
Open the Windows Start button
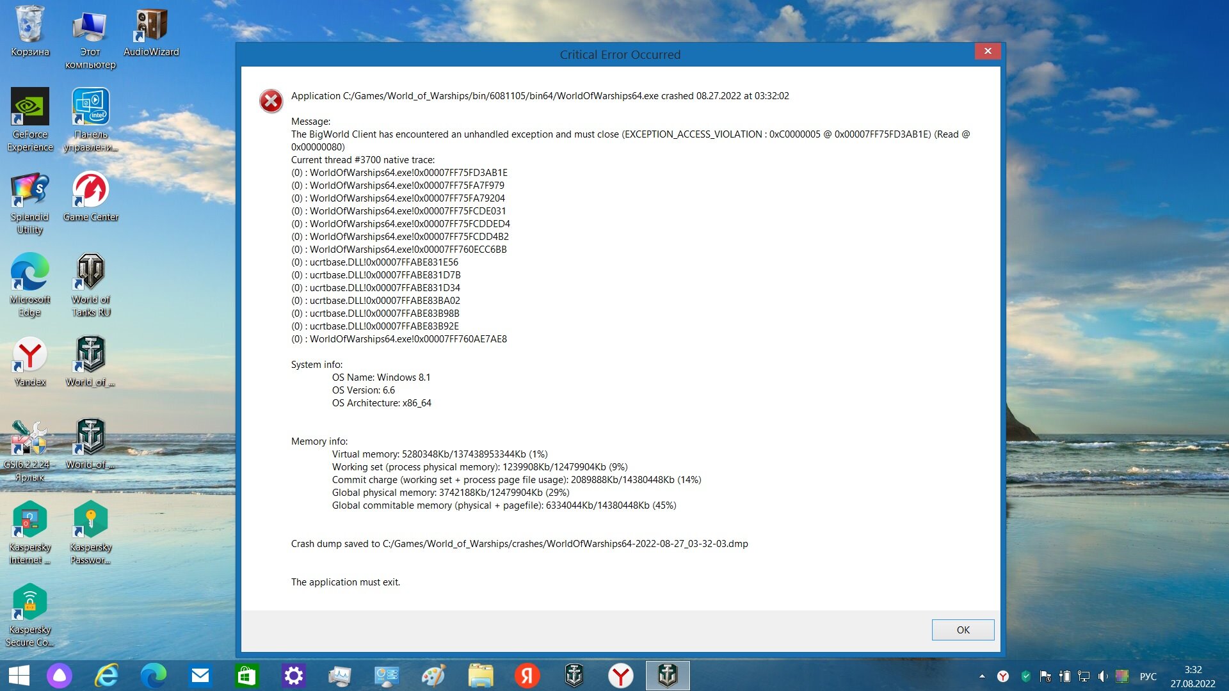click(19, 676)
